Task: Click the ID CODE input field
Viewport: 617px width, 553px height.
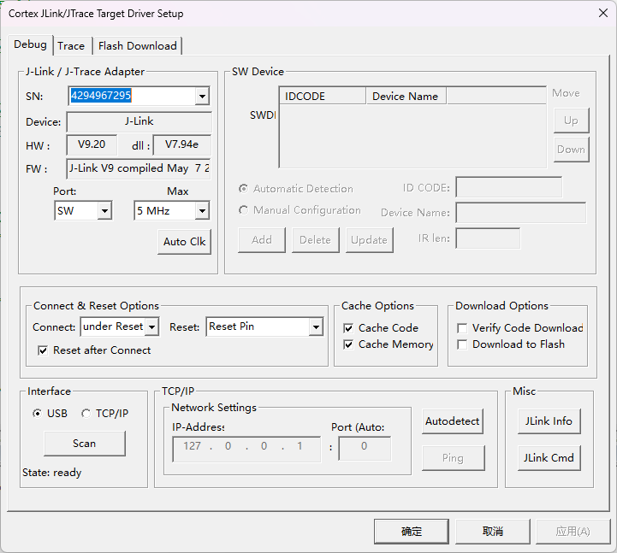Action: (x=509, y=187)
